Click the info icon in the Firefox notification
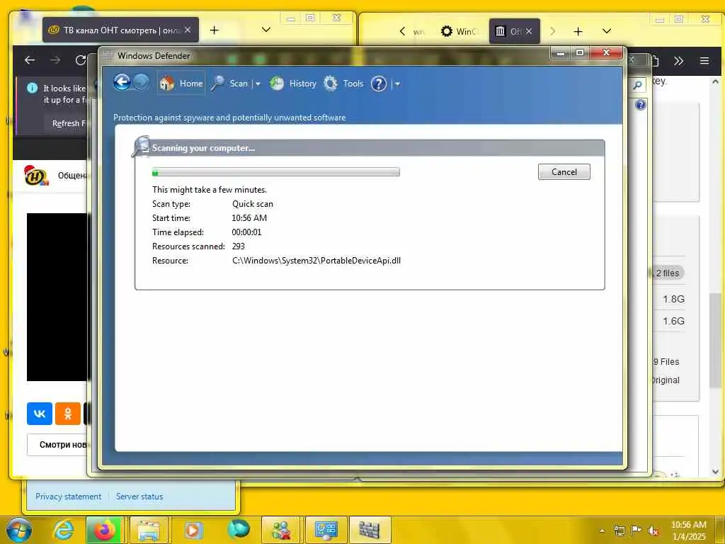Image resolution: width=725 pixels, height=544 pixels. (32, 88)
